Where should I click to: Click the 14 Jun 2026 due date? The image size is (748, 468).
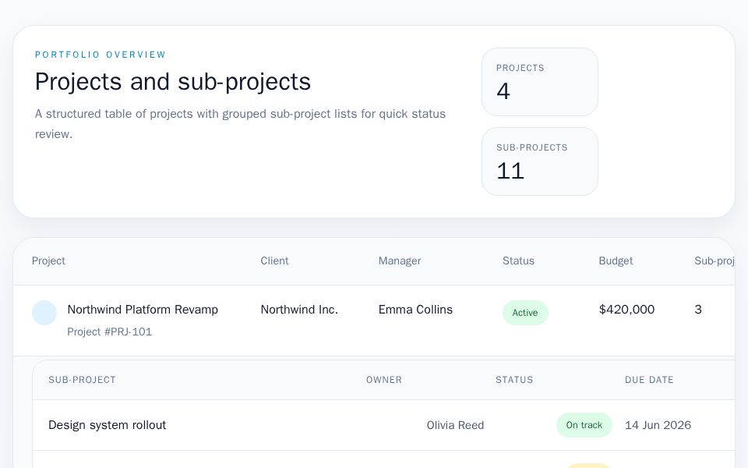click(x=658, y=425)
